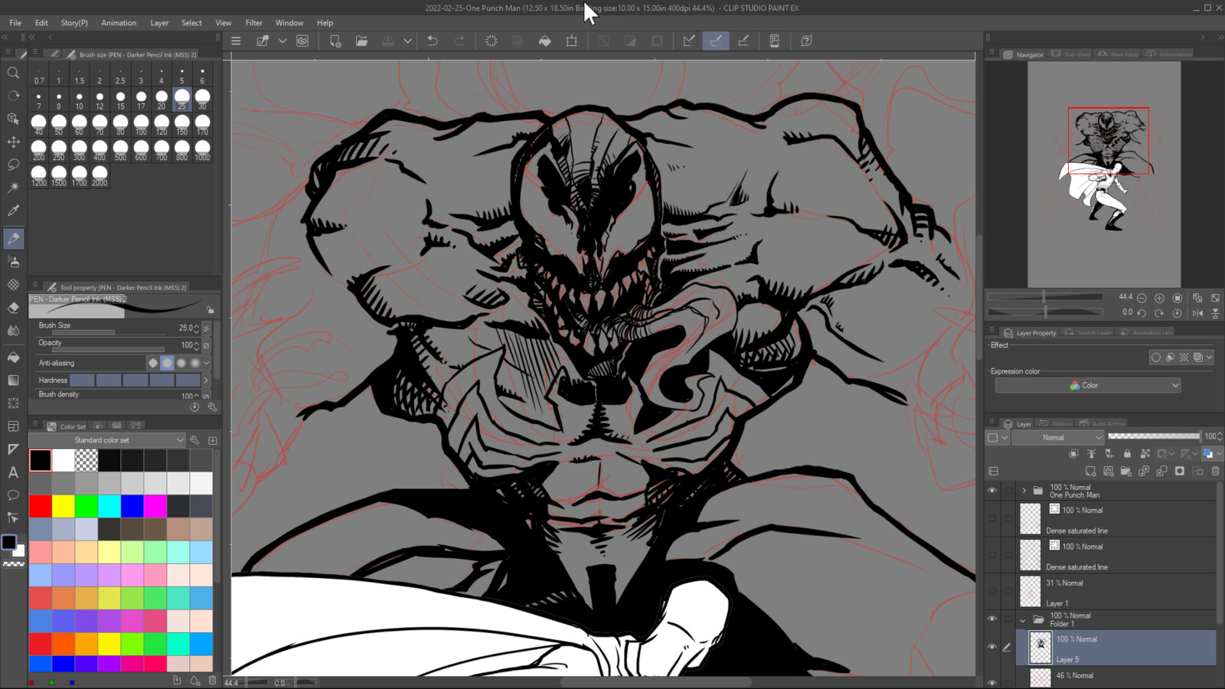
Task: Click zoom in plus icon in Navigator
Action: [x=1159, y=298]
